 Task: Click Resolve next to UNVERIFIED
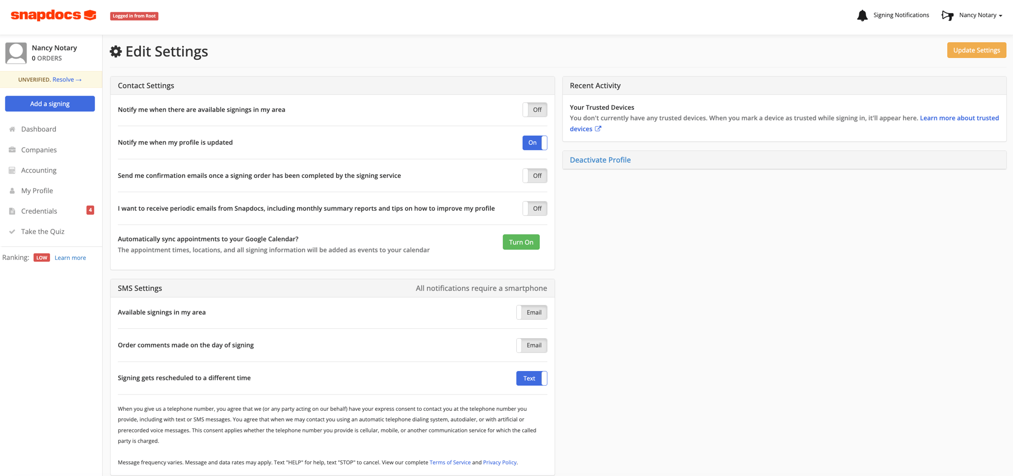pos(64,79)
